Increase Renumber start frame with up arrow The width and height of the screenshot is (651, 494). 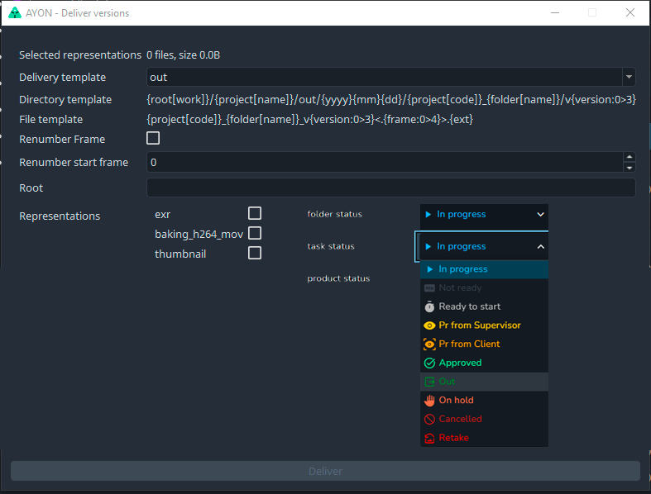click(629, 157)
